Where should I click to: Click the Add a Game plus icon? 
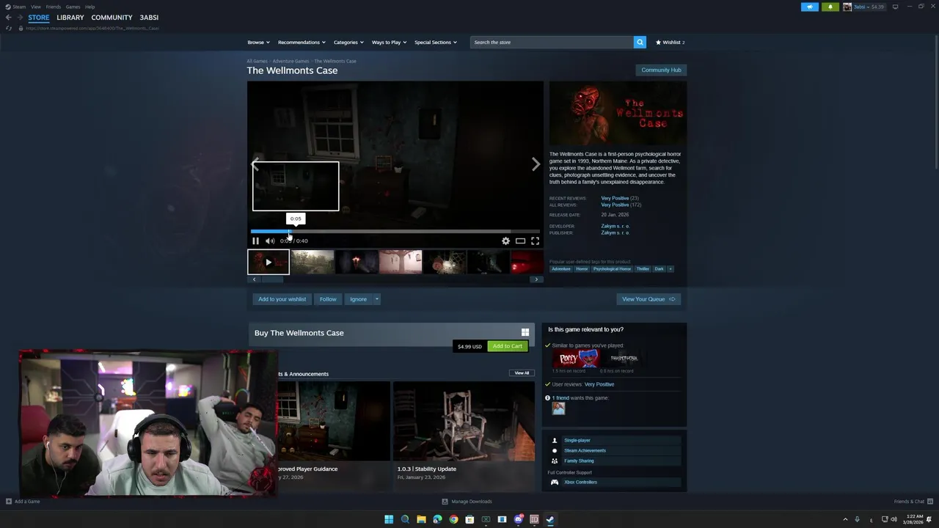[9, 502]
